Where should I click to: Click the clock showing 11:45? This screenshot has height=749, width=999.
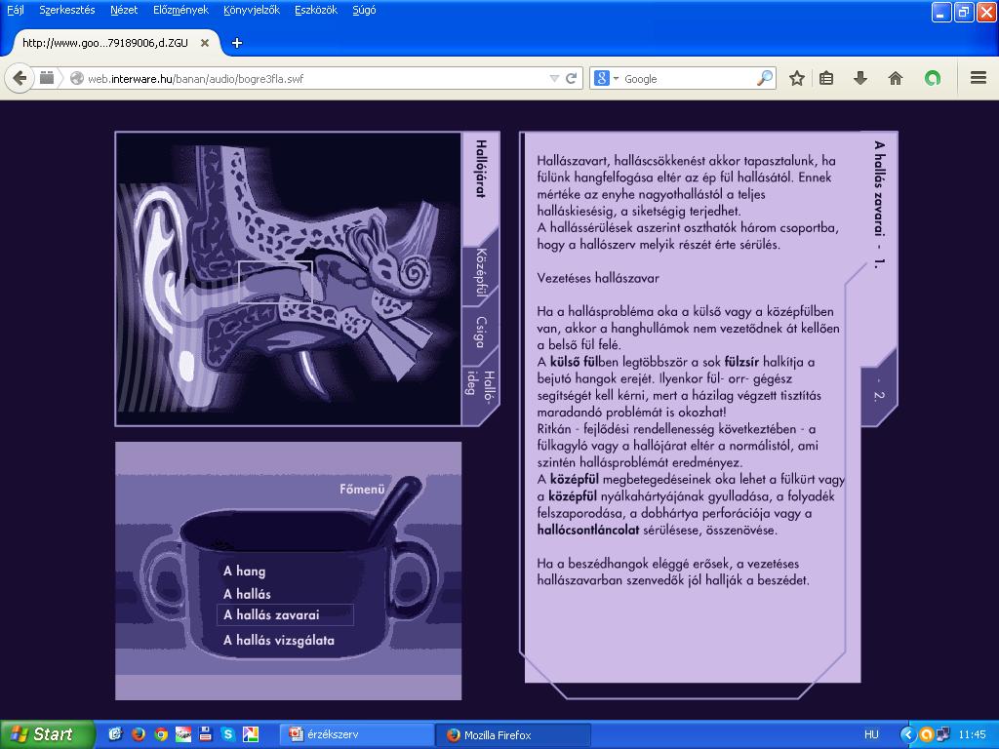coord(972,734)
